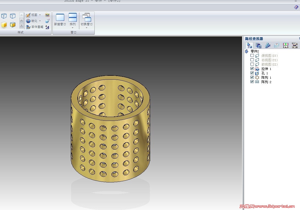Viewport: 300px width, 210px height.
Task: Uncheck the 孔 1 feature checkbox
Action: (x=252, y=73)
